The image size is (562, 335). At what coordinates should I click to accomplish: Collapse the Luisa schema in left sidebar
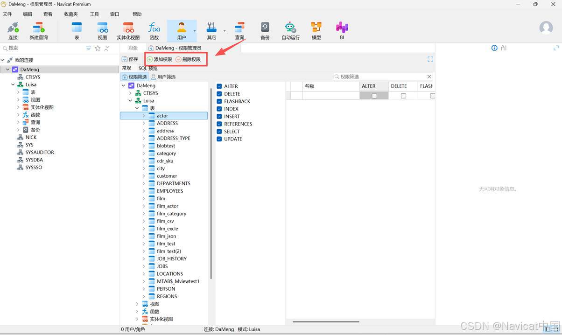click(x=13, y=85)
